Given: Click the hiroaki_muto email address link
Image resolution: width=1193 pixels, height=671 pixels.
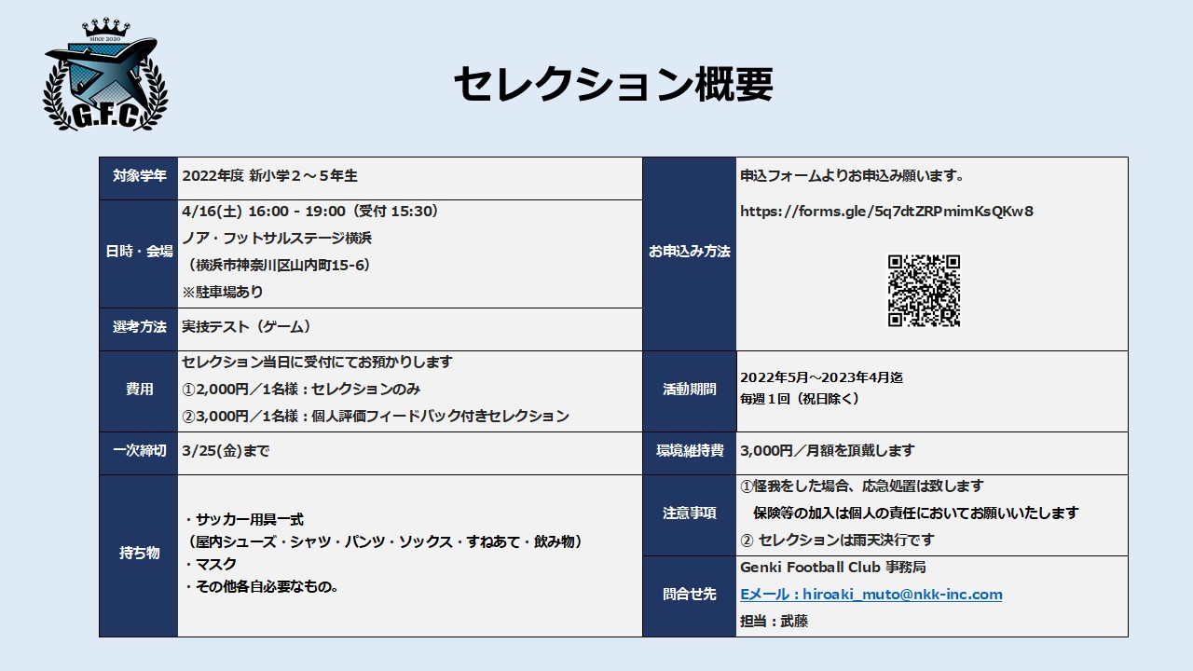Looking at the screenshot, I should pyautogui.click(x=871, y=595).
